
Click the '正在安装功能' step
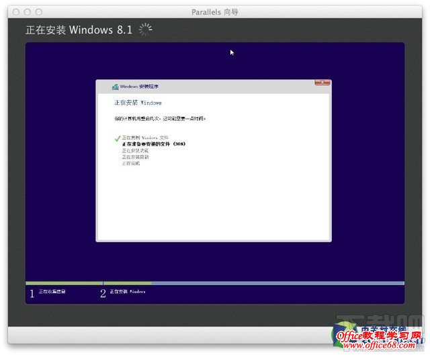(135, 150)
